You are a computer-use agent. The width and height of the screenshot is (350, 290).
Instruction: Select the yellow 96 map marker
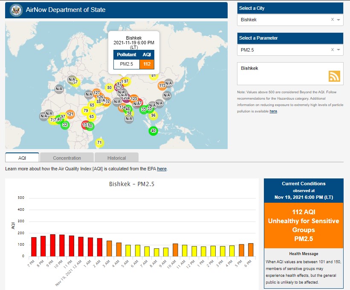153,115
